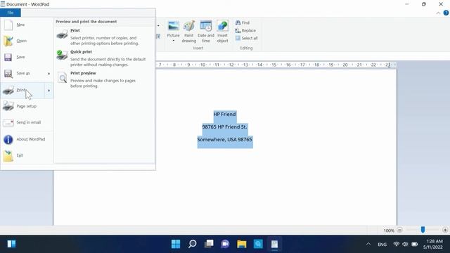This screenshot has width=450, height=253.
Task: Click the Send in email envelope icon
Action: click(x=8, y=123)
